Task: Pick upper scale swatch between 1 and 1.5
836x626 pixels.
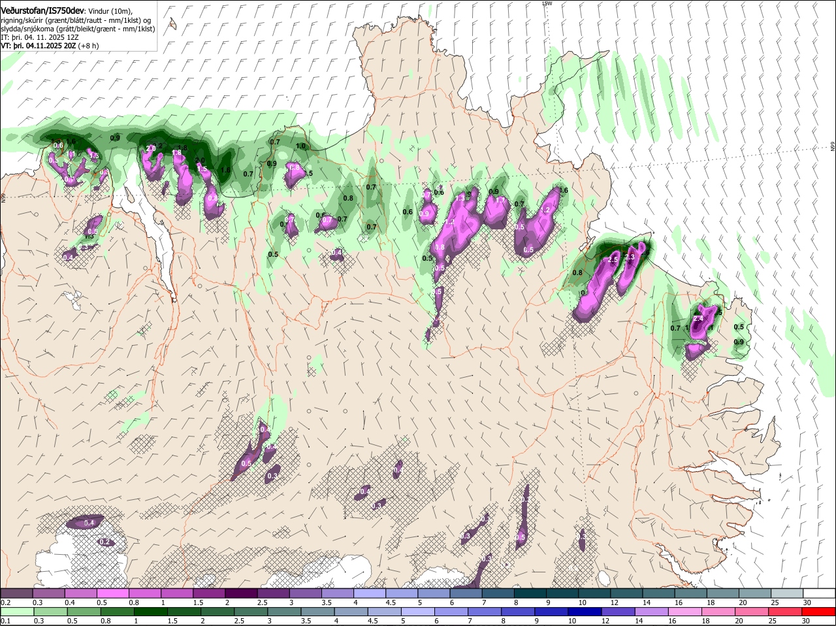Action: 176,593
